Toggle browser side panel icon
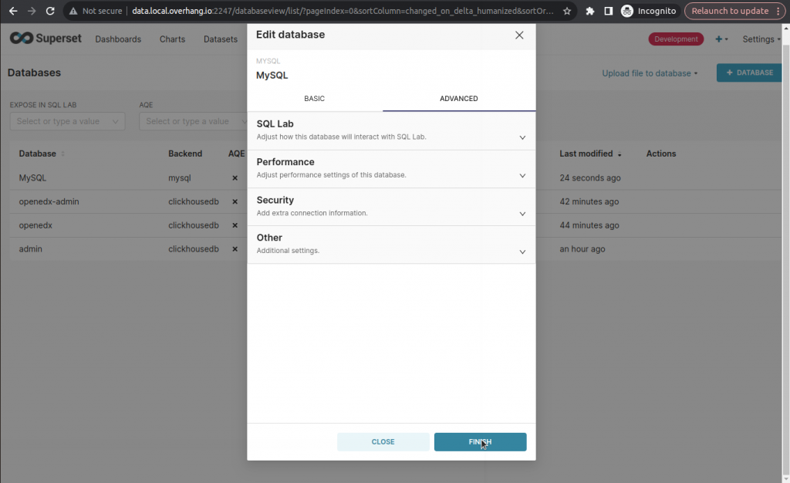 coord(608,11)
